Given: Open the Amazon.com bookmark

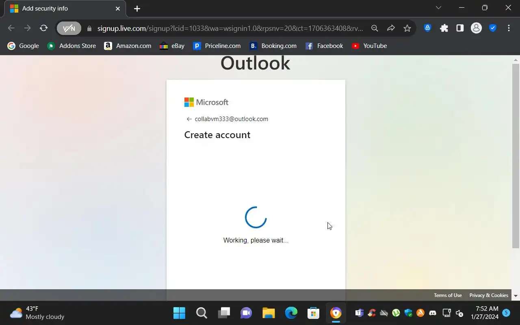Looking at the screenshot, I should (128, 46).
